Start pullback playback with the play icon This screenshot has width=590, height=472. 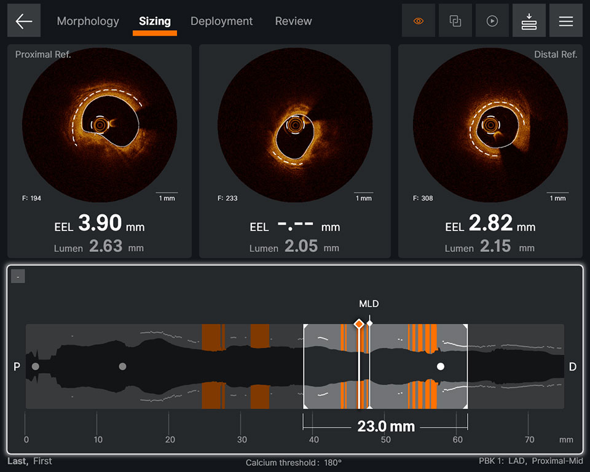coord(492,20)
